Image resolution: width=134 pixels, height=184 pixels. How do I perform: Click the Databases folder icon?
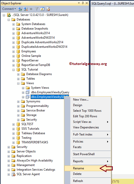point(13,19)
